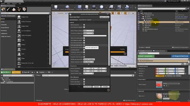Collapse the Miscellaneous section
This screenshot has width=190, height=106.
click(70, 77)
